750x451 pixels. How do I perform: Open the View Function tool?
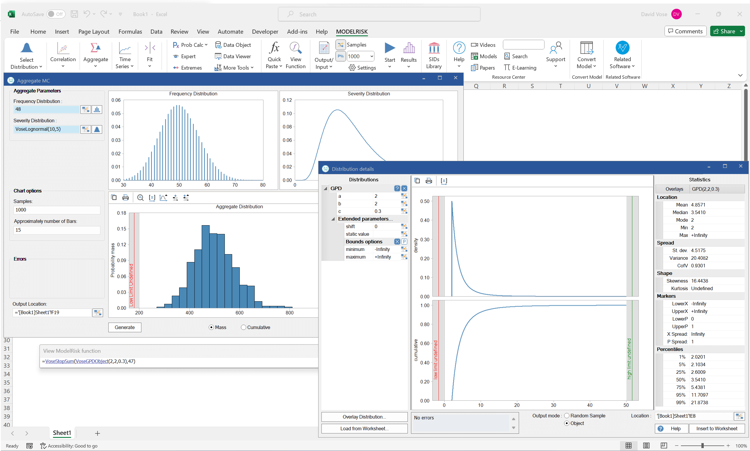click(x=295, y=55)
